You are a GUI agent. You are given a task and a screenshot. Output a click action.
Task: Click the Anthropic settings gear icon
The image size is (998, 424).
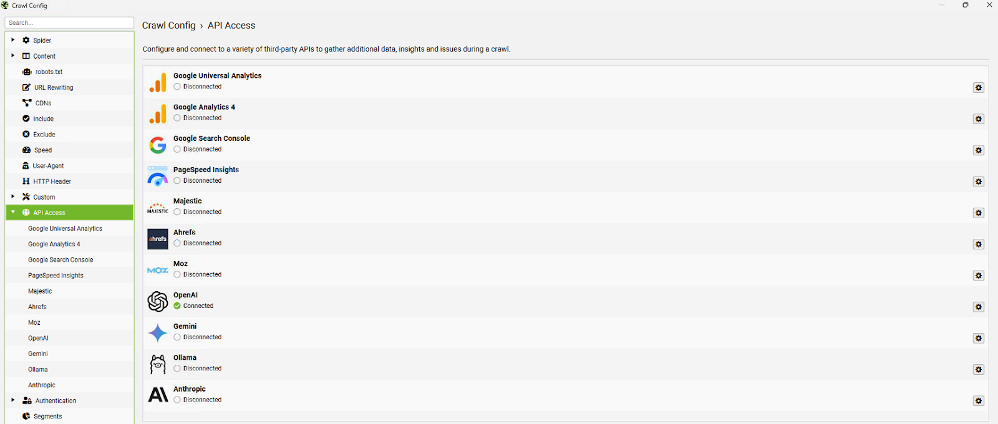tap(978, 401)
